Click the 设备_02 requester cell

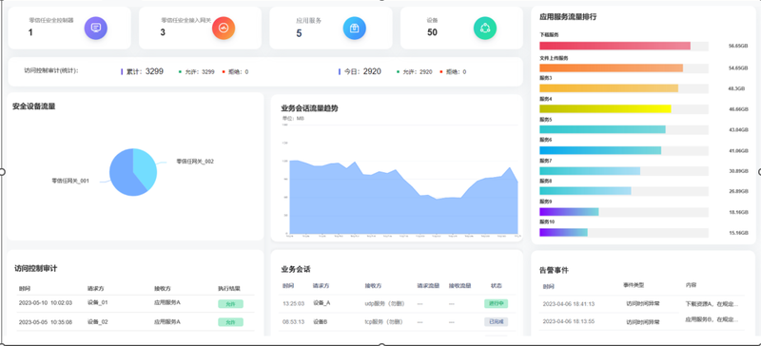98,321
